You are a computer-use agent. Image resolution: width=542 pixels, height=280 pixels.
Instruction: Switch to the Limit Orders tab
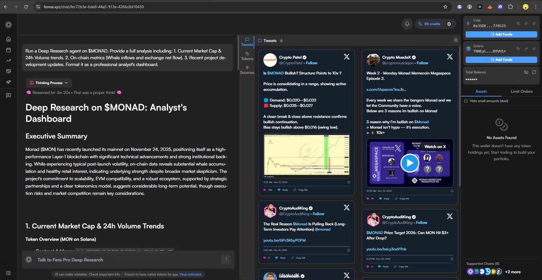tap(522, 91)
